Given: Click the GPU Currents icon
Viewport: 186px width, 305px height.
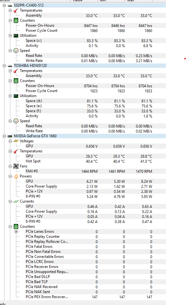Looking at the screenshot, I should coord(16,201).
